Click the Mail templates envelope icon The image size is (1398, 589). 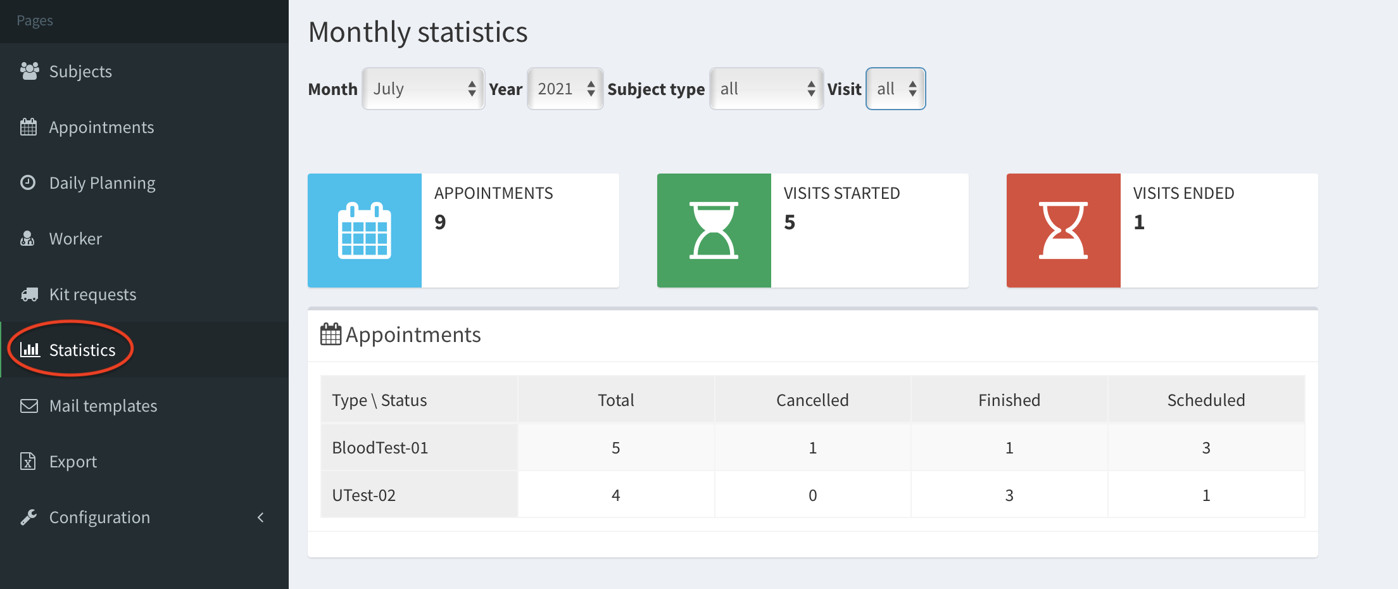click(x=29, y=406)
